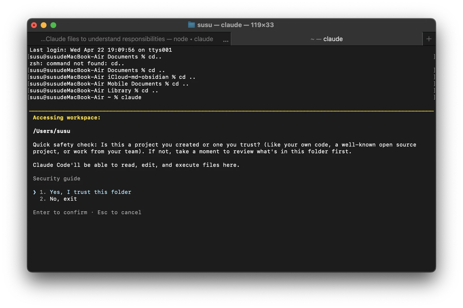Click the 'Accessing workspace:' heading
This screenshot has height=308, width=463.
[67, 117]
